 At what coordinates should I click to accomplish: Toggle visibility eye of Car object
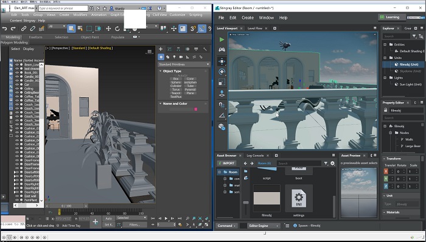(17, 85)
